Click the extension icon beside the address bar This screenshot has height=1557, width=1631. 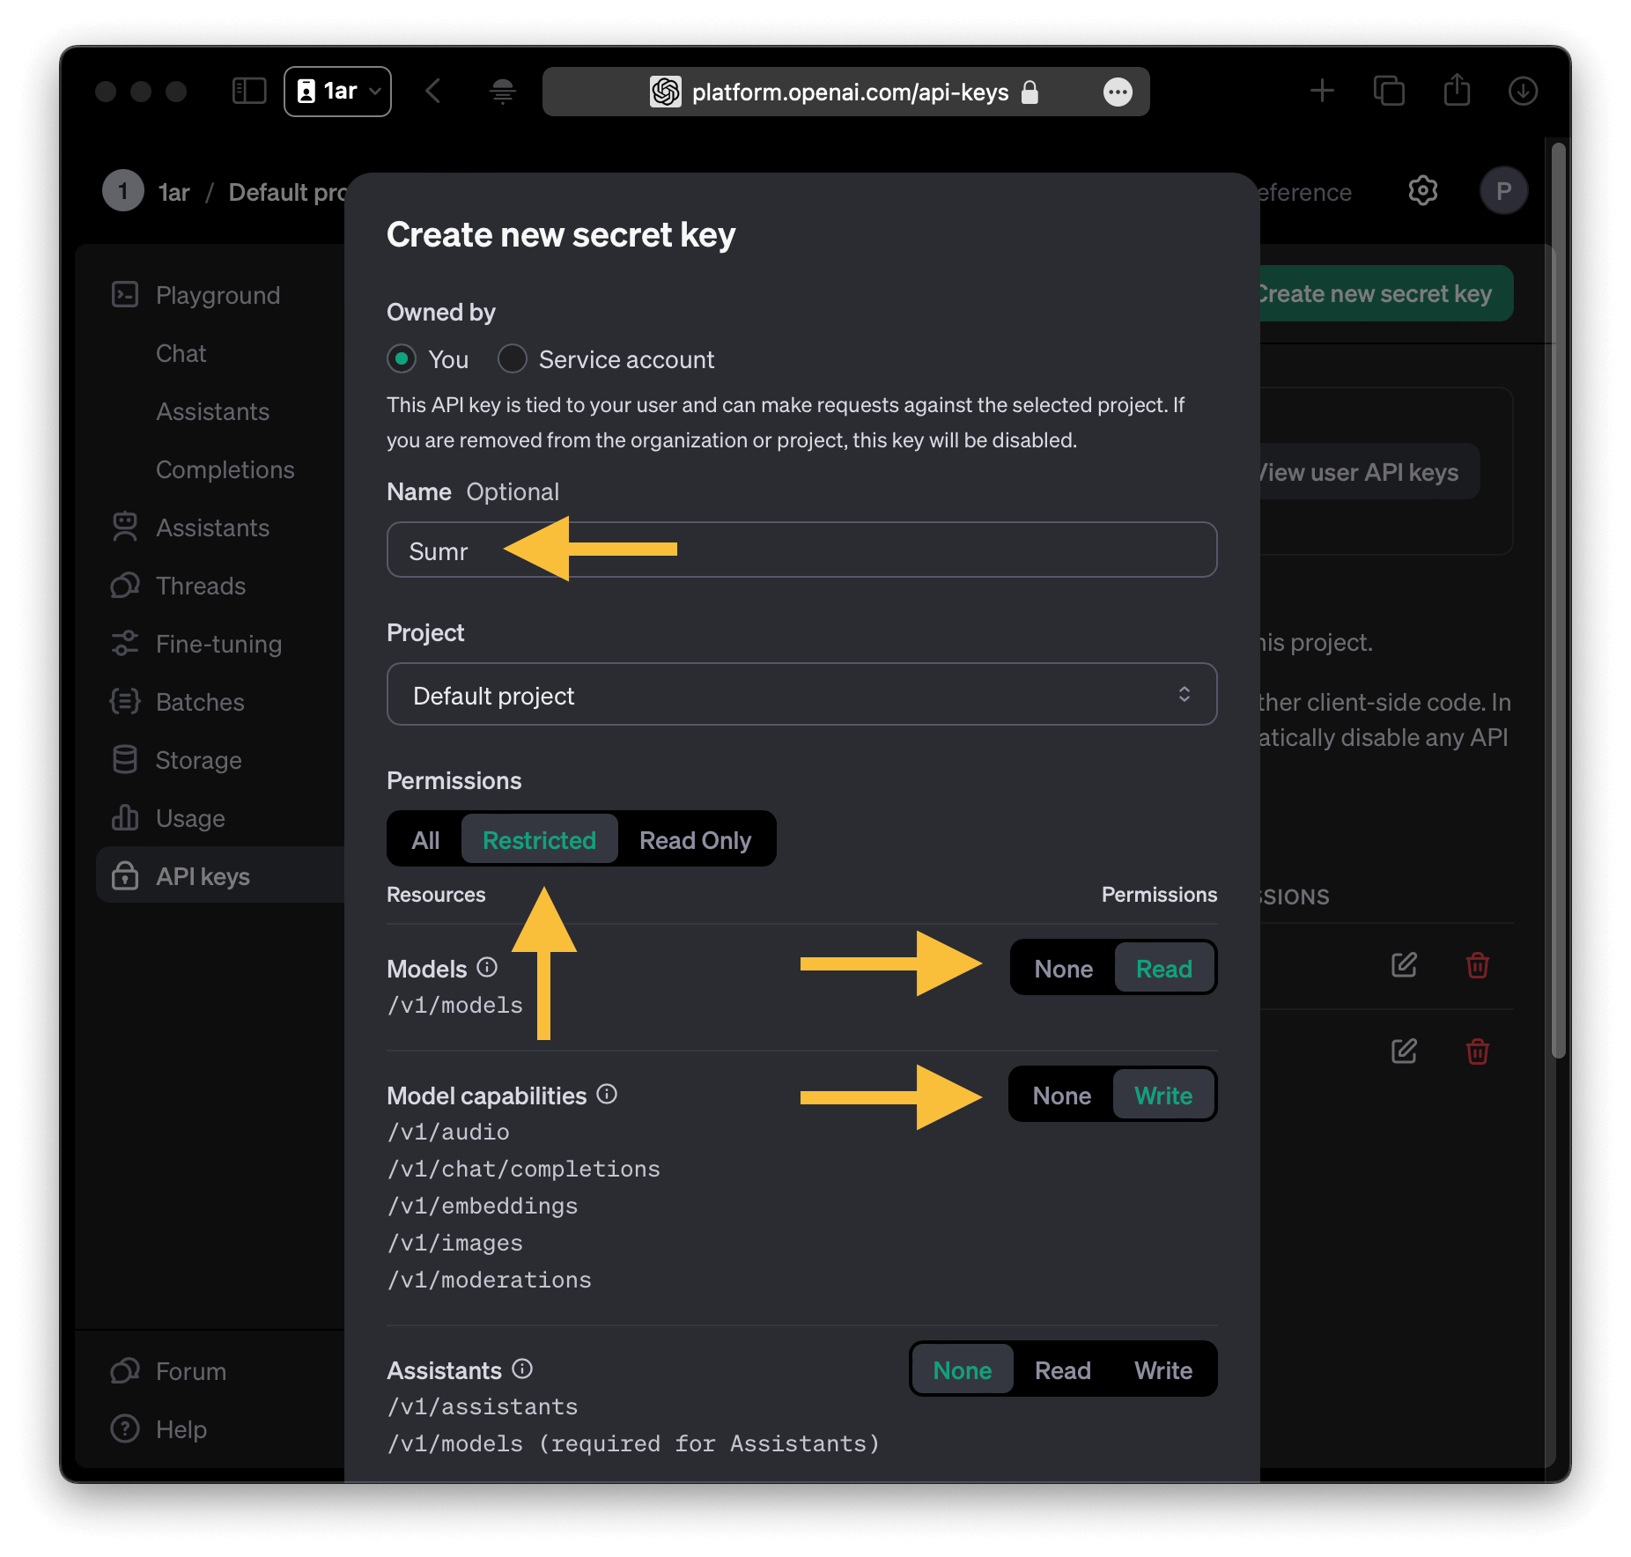pos(503,91)
